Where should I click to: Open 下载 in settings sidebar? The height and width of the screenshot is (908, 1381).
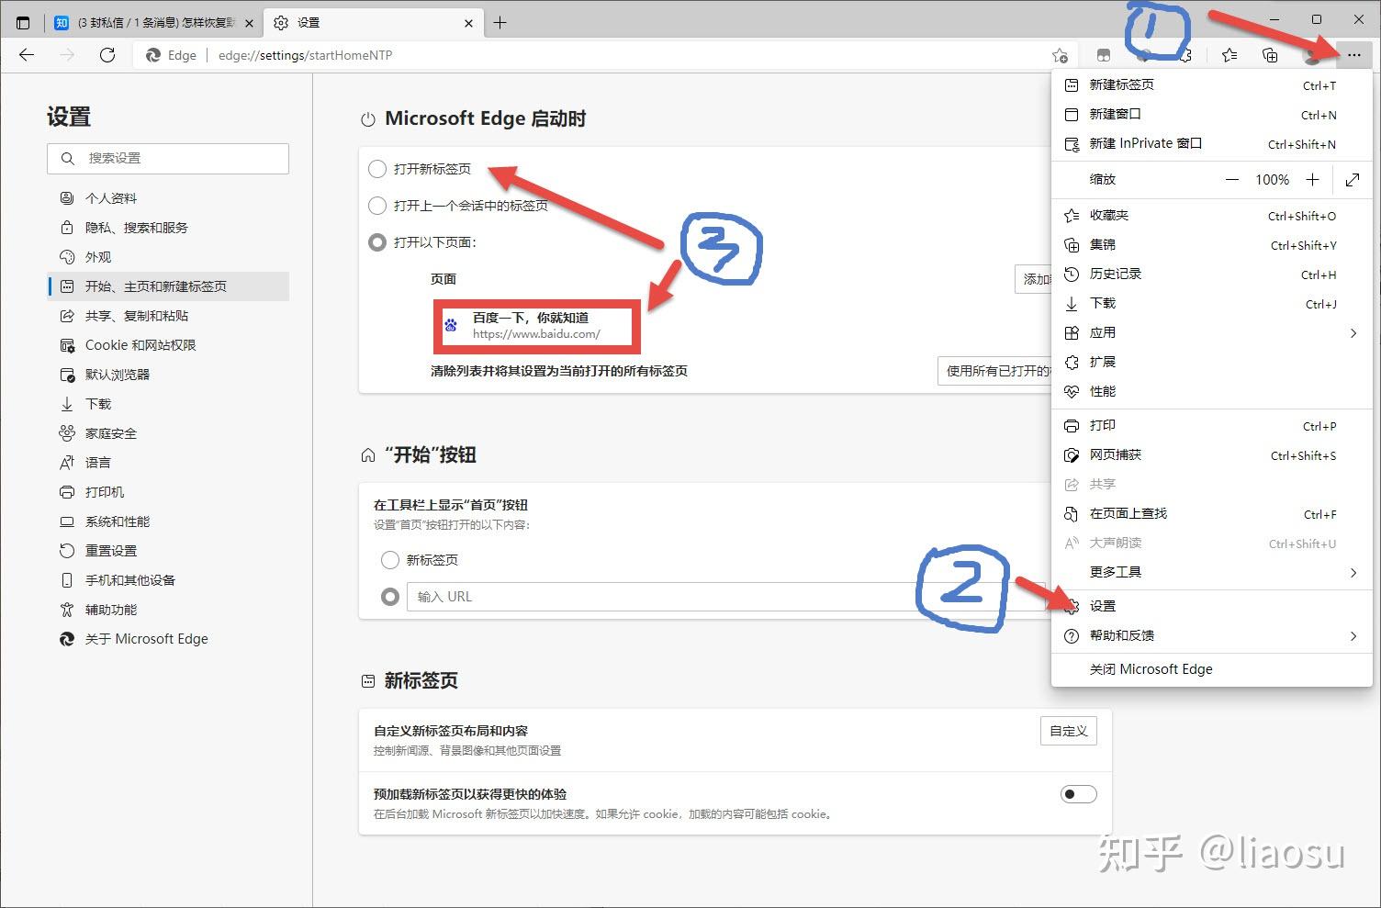168,404
